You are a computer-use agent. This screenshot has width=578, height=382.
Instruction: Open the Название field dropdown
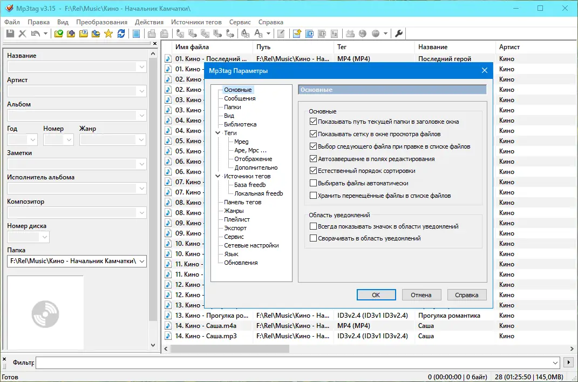click(x=141, y=67)
